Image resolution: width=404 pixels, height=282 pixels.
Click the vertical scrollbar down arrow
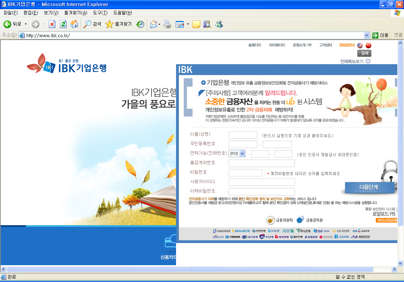click(x=400, y=263)
